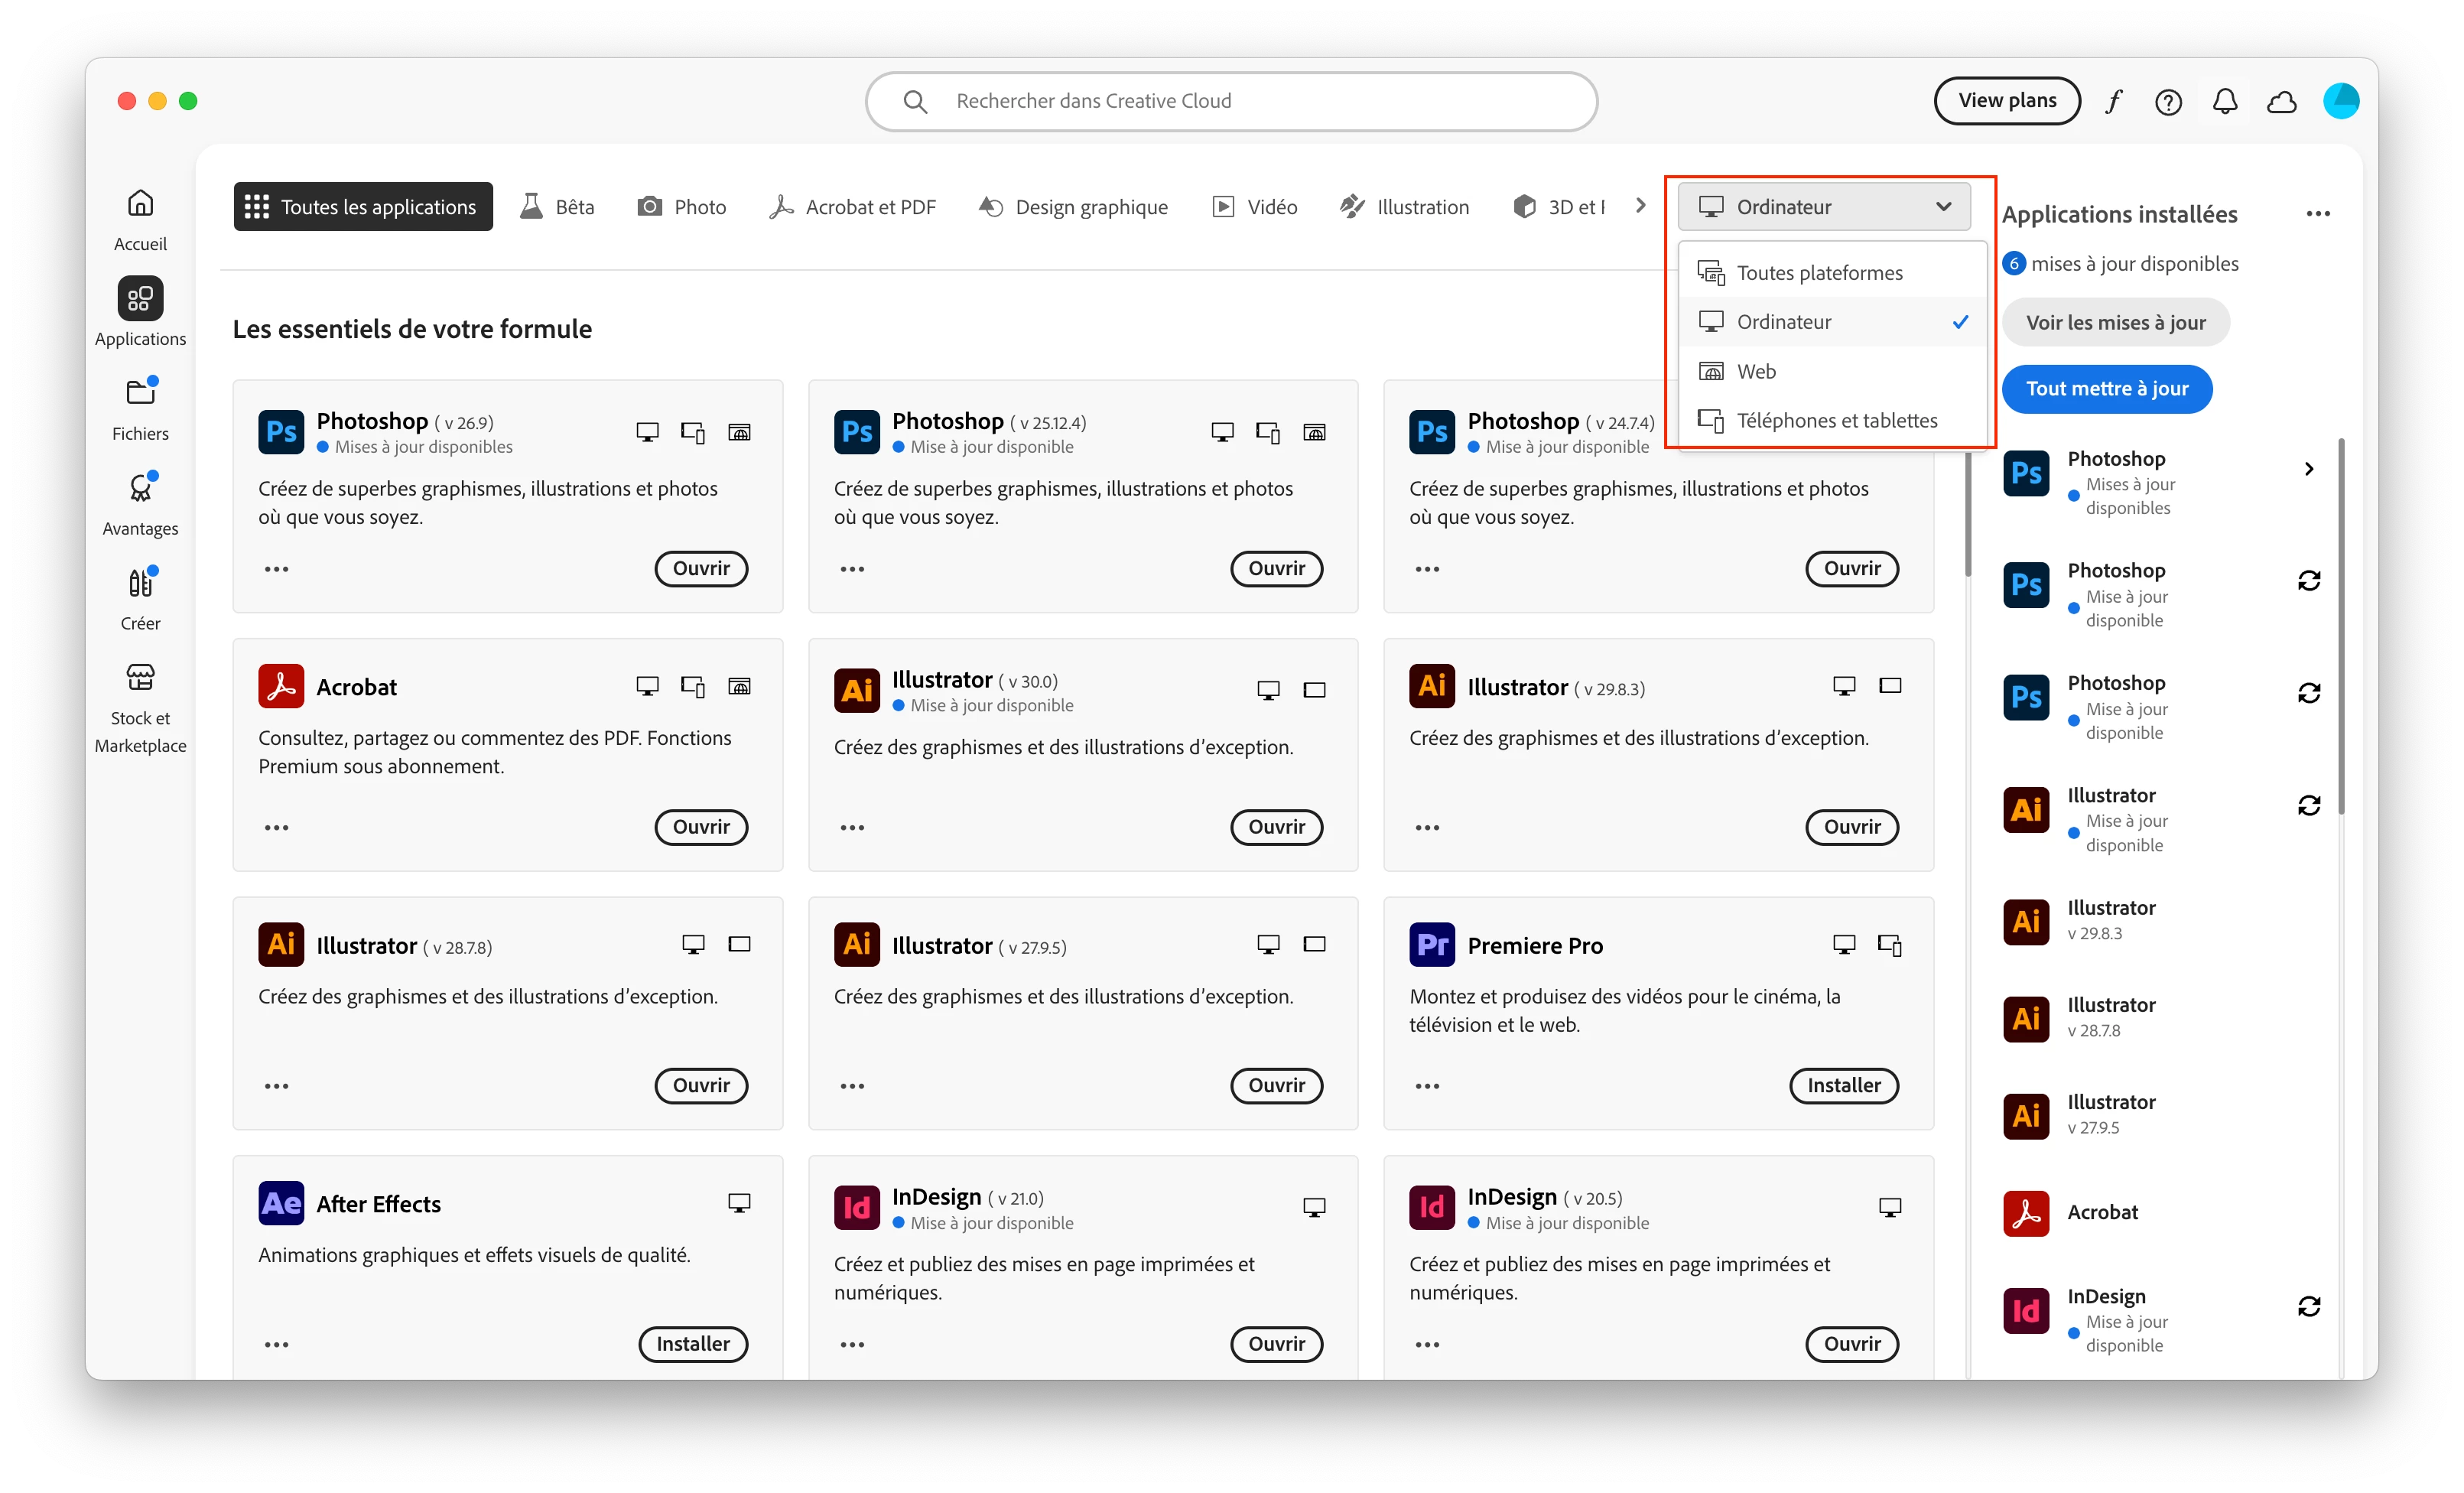Open Photoshop v 26.9 with Ouvrir

pyautogui.click(x=701, y=569)
